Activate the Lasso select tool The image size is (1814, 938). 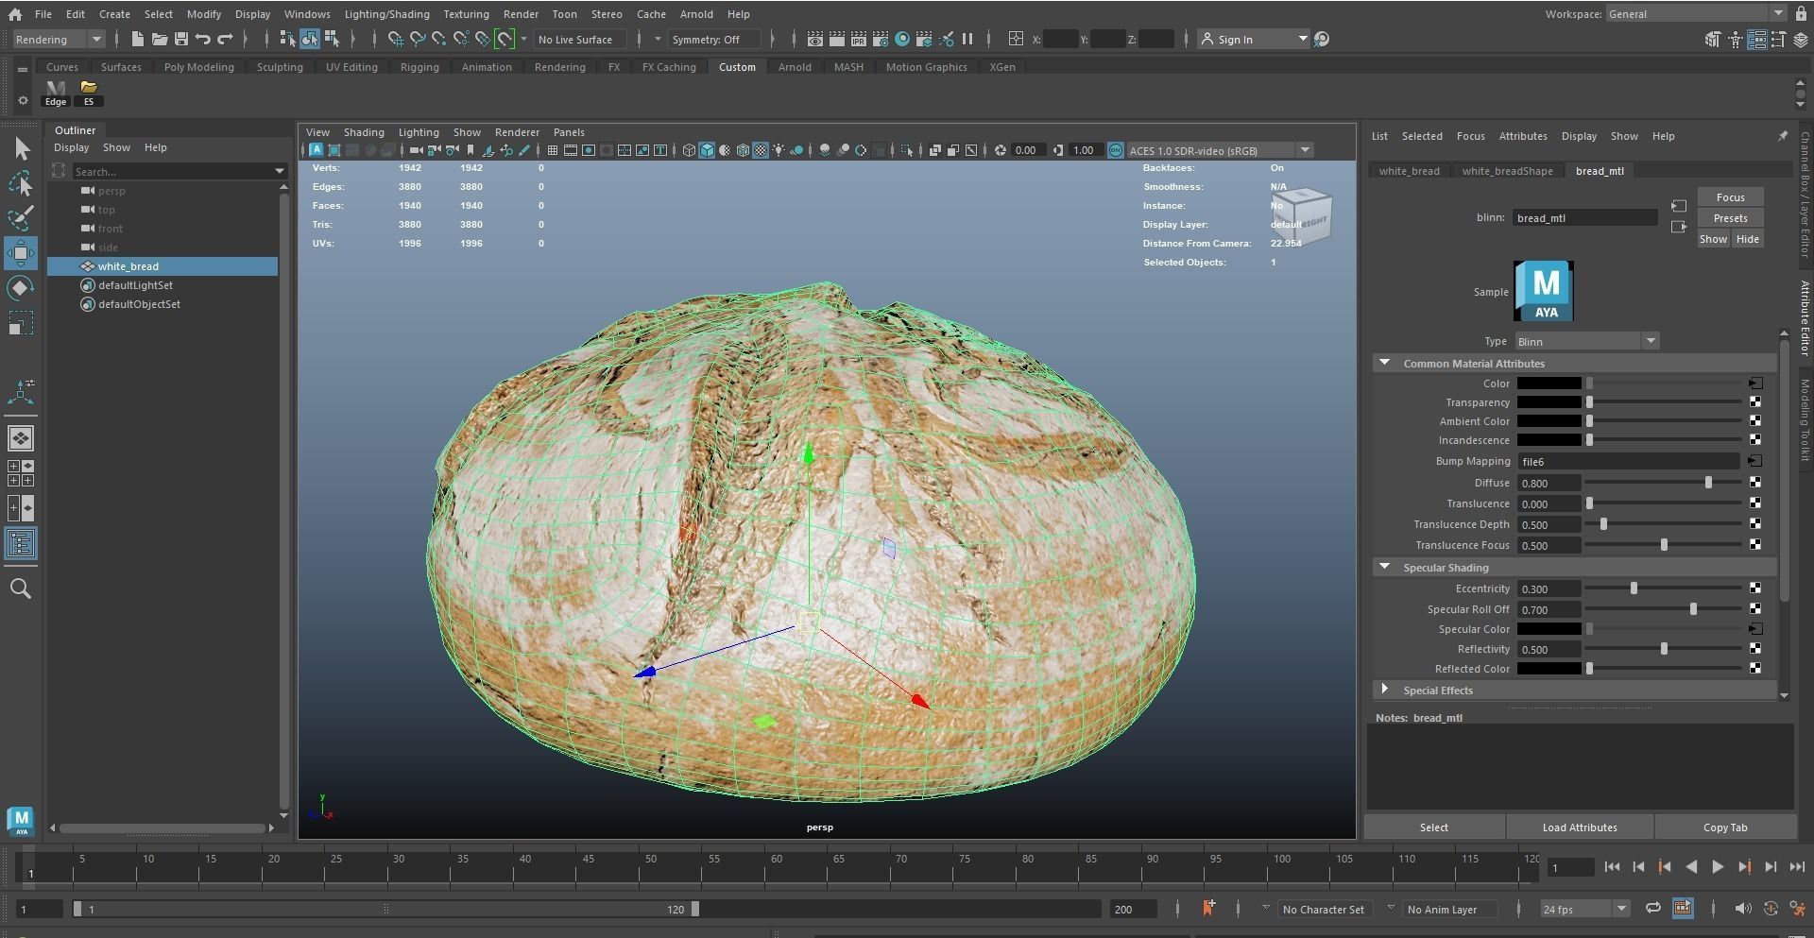click(x=21, y=183)
